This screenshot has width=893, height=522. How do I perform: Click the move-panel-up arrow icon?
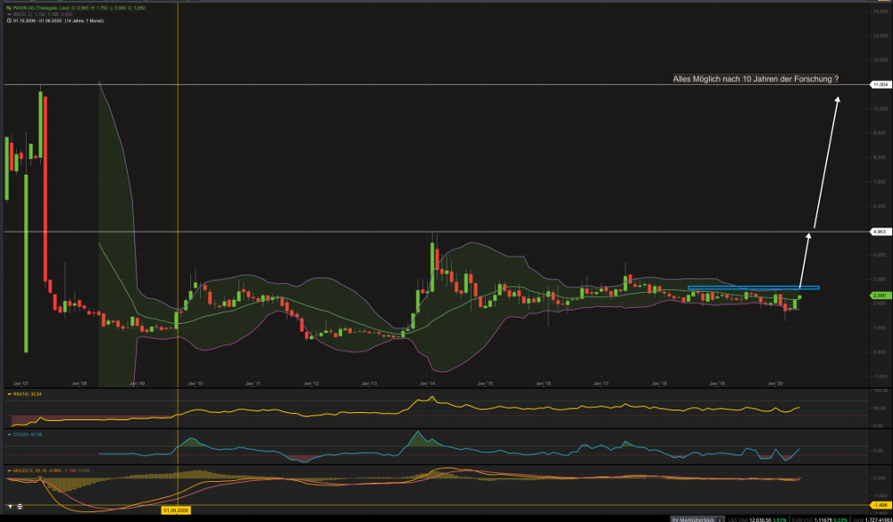10,507
